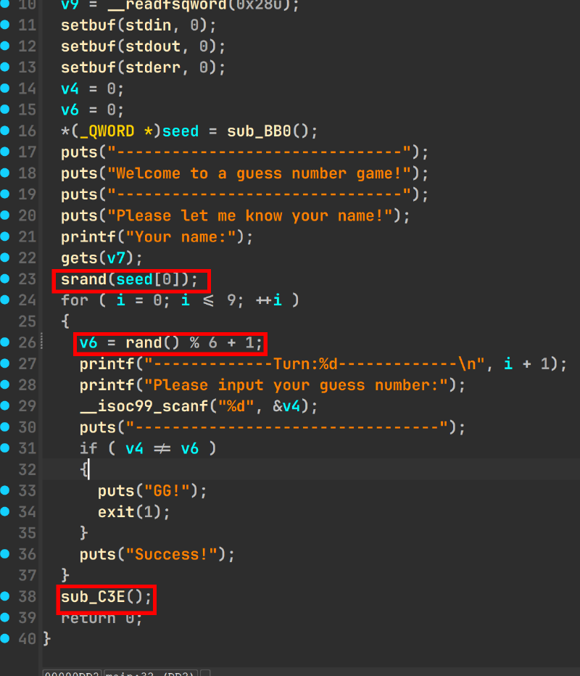Click the small square right of the tab label
This screenshot has width=580, height=676.
pyautogui.click(x=205, y=672)
